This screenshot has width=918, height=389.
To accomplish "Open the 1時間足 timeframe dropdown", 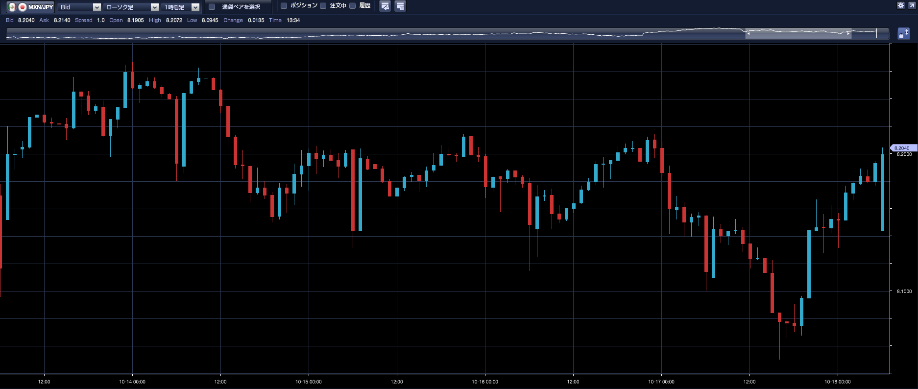I will pos(181,7).
